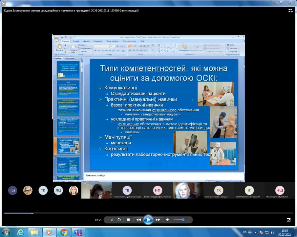Viewport: 297px width, 237px height.
Task: Click the Windows Start button
Action: (6, 232)
